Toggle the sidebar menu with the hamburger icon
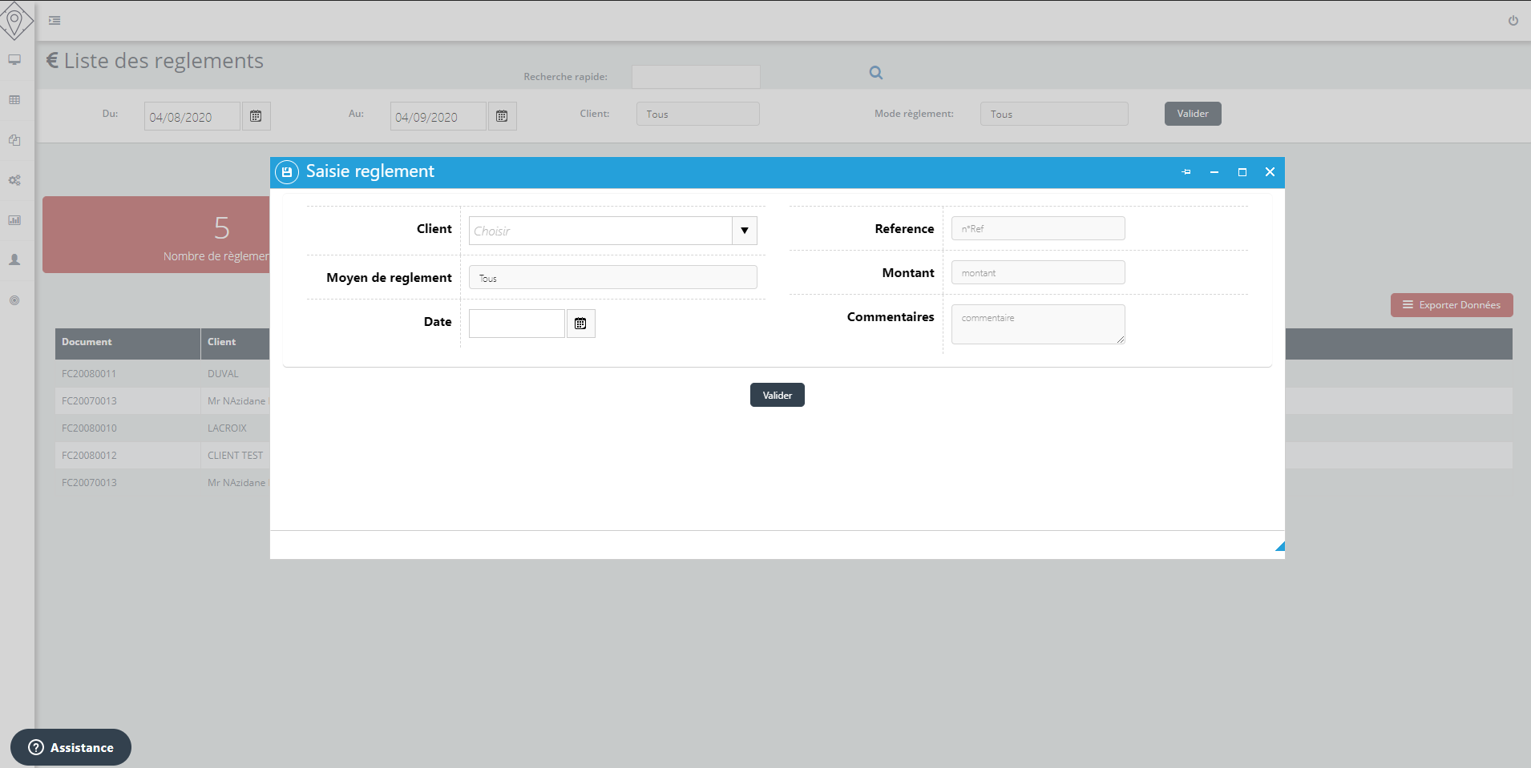The image size is (1531, 768). (55, 21)
